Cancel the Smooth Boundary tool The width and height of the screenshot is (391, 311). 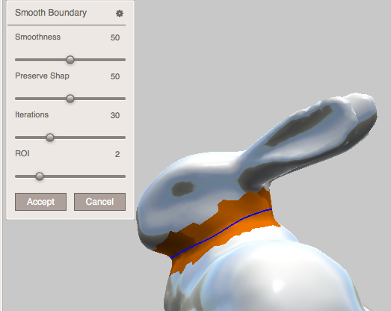[x=99, y=202]
